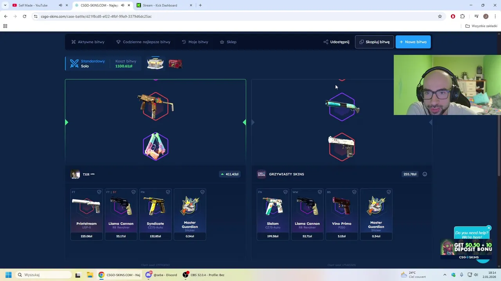501x281 pixels.
Task: Click shield icon on GRZYWIASTY's Llama Cannon card
Action: click(320, 192)
